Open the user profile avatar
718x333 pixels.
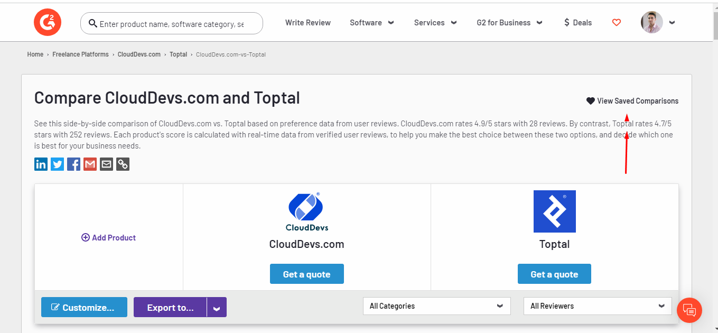(652, 22)
